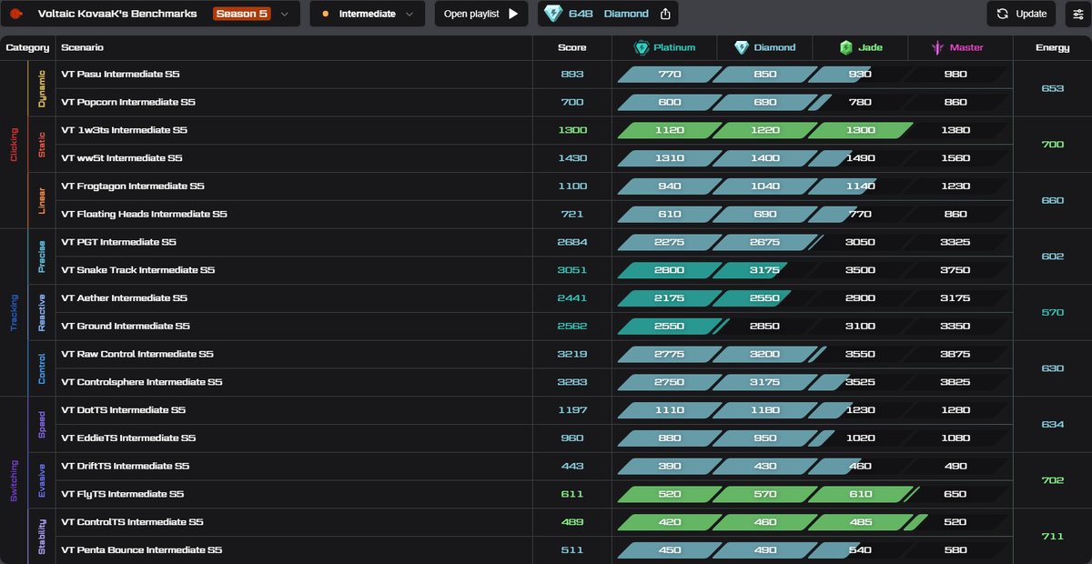Click the 893 score for VT Pasu
The height and width of the screenshot is (564, 1092).
pos(572,75)
